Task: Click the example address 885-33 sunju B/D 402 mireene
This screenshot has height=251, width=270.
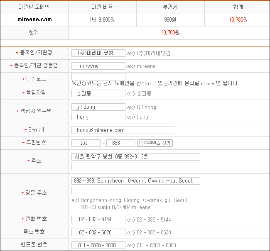Action: [x=115, y=207]
